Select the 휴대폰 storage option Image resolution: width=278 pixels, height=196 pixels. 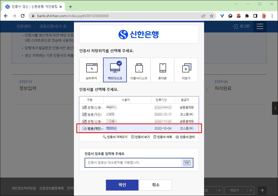pyautogui.click(x=162, y=70)
